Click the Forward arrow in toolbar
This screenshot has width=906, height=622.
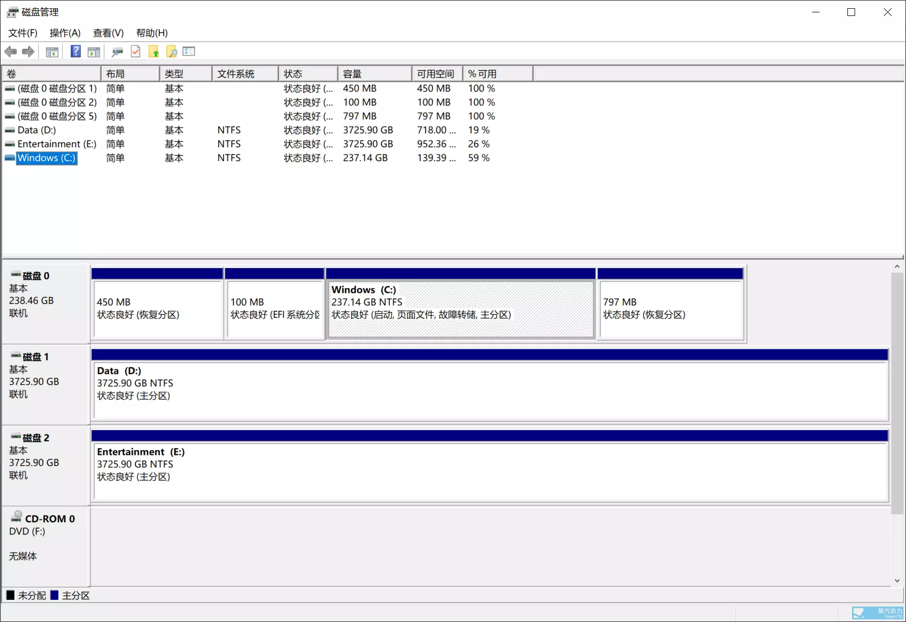(x=28, y=51)
